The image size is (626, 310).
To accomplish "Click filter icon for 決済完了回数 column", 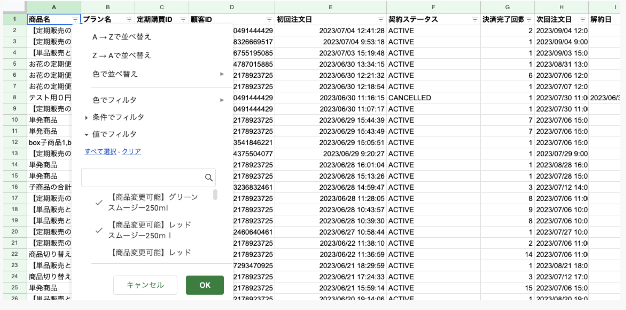I will 529,20.
